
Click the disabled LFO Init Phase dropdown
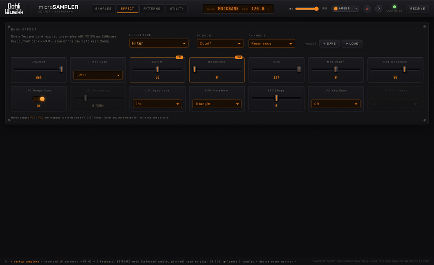[x=395, y=104]
